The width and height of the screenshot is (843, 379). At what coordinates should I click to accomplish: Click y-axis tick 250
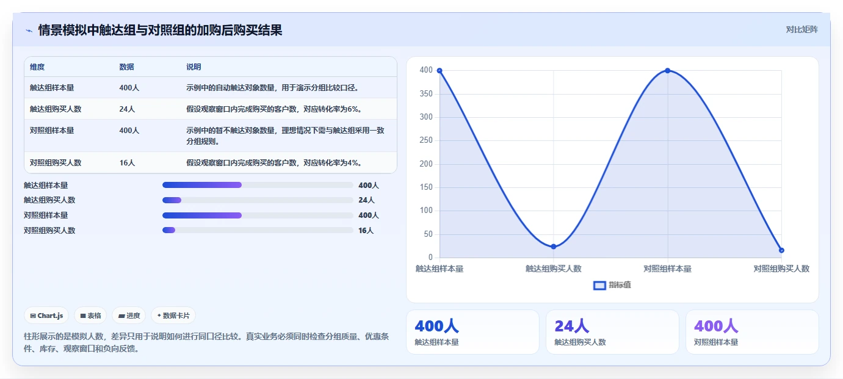pyautogui.click(x=426, y=140)
